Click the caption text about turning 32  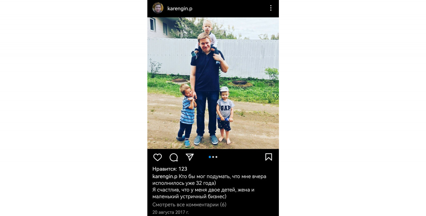tap(209, 180)
